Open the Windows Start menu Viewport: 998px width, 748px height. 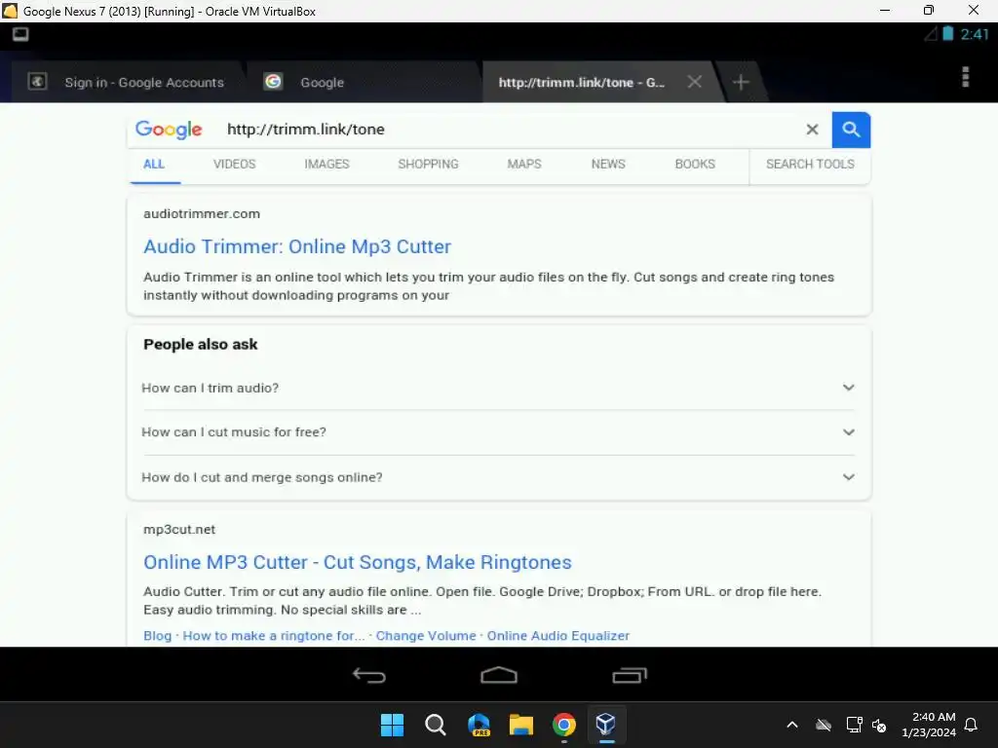click(x=392, y=725)
